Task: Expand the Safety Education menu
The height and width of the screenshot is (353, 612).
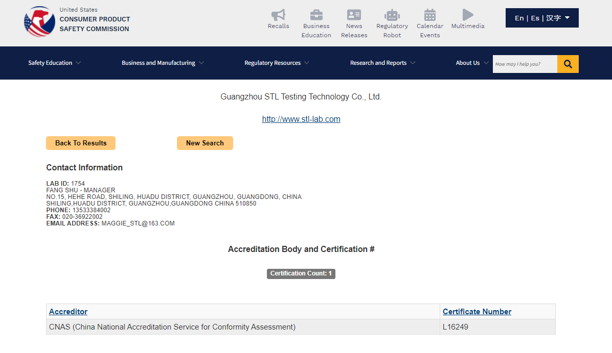Action: point(54,63)
